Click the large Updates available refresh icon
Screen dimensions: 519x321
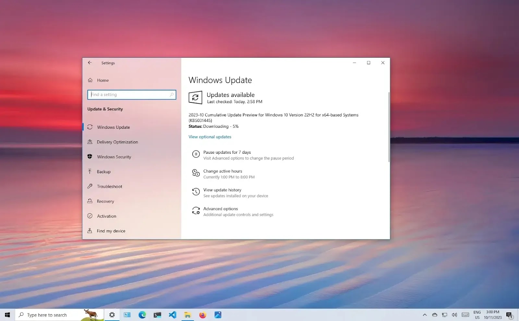[195, 98]
